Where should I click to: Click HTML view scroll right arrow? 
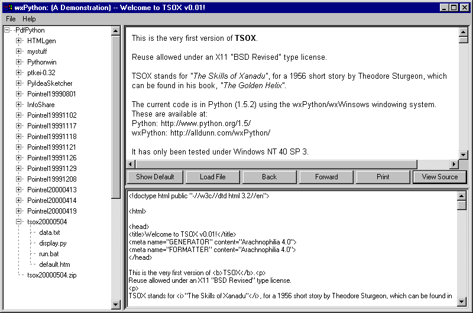coord(453,164)
